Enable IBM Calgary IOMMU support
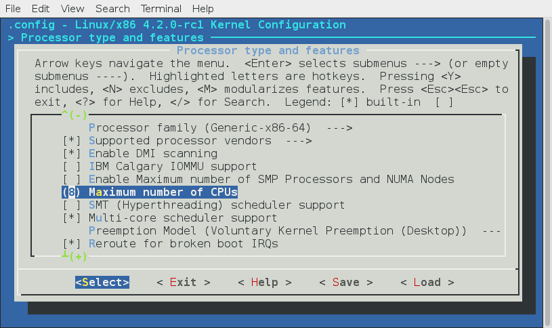 tap(71, 166)
